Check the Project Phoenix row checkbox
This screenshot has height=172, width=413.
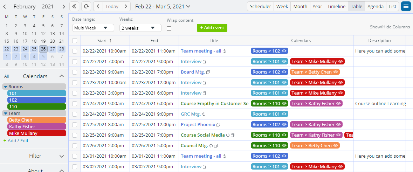(75, 125)
